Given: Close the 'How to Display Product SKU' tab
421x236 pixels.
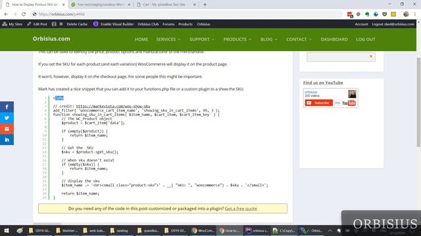Looking at the screenshot, I should (64, 5).
